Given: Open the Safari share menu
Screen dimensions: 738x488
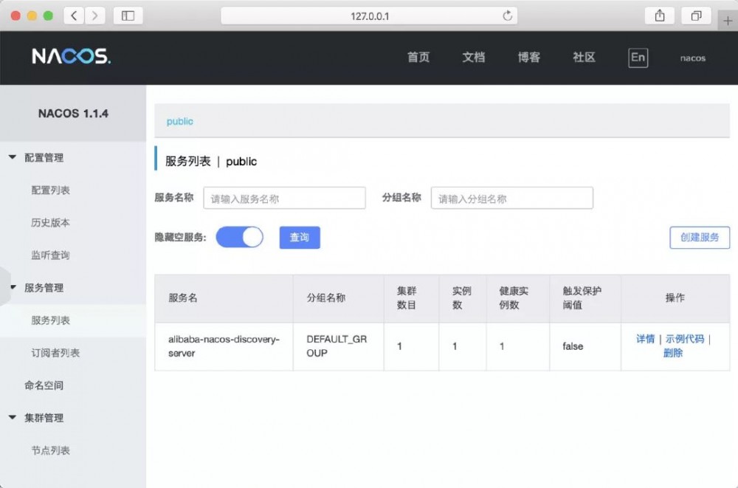Looking at the screenshot, I should (660, 16).
